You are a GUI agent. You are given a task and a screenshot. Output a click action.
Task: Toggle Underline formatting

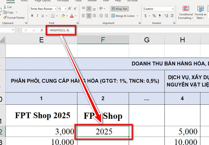pos(43,16)
